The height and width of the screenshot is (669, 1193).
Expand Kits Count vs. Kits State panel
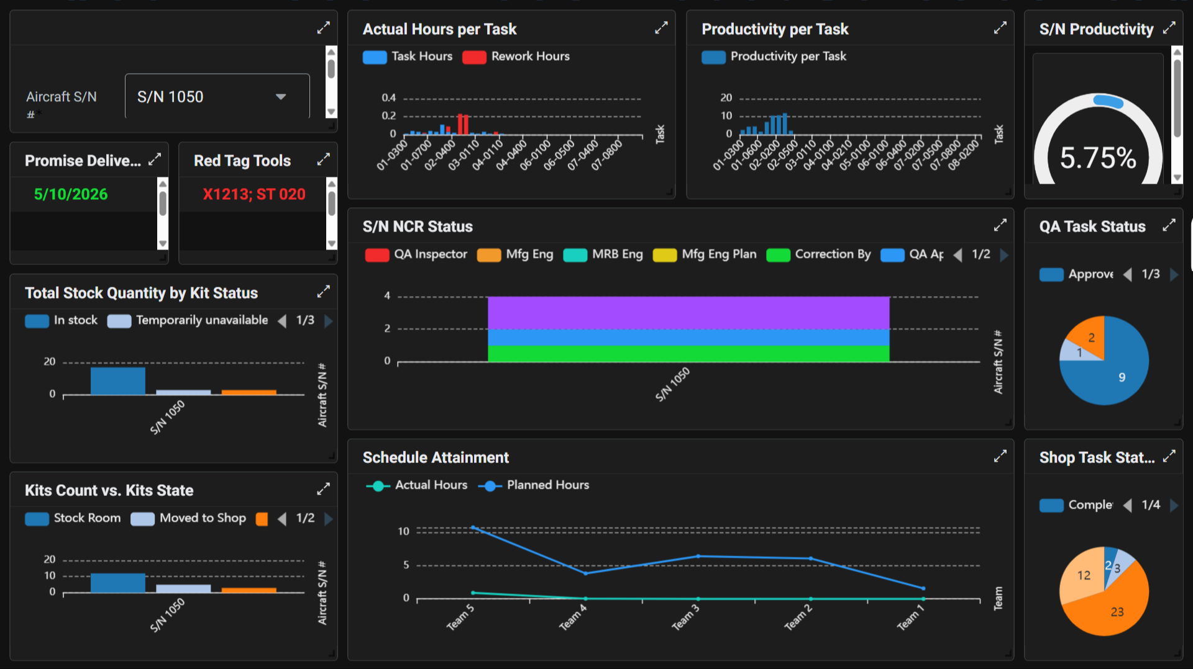click(x=323, y=489)
